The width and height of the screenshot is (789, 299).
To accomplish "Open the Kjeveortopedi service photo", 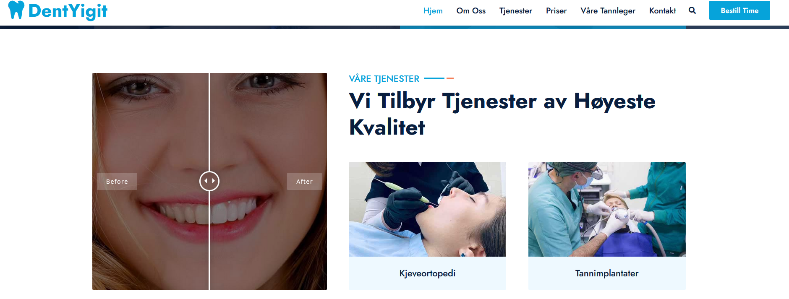I will click(427, 209).
